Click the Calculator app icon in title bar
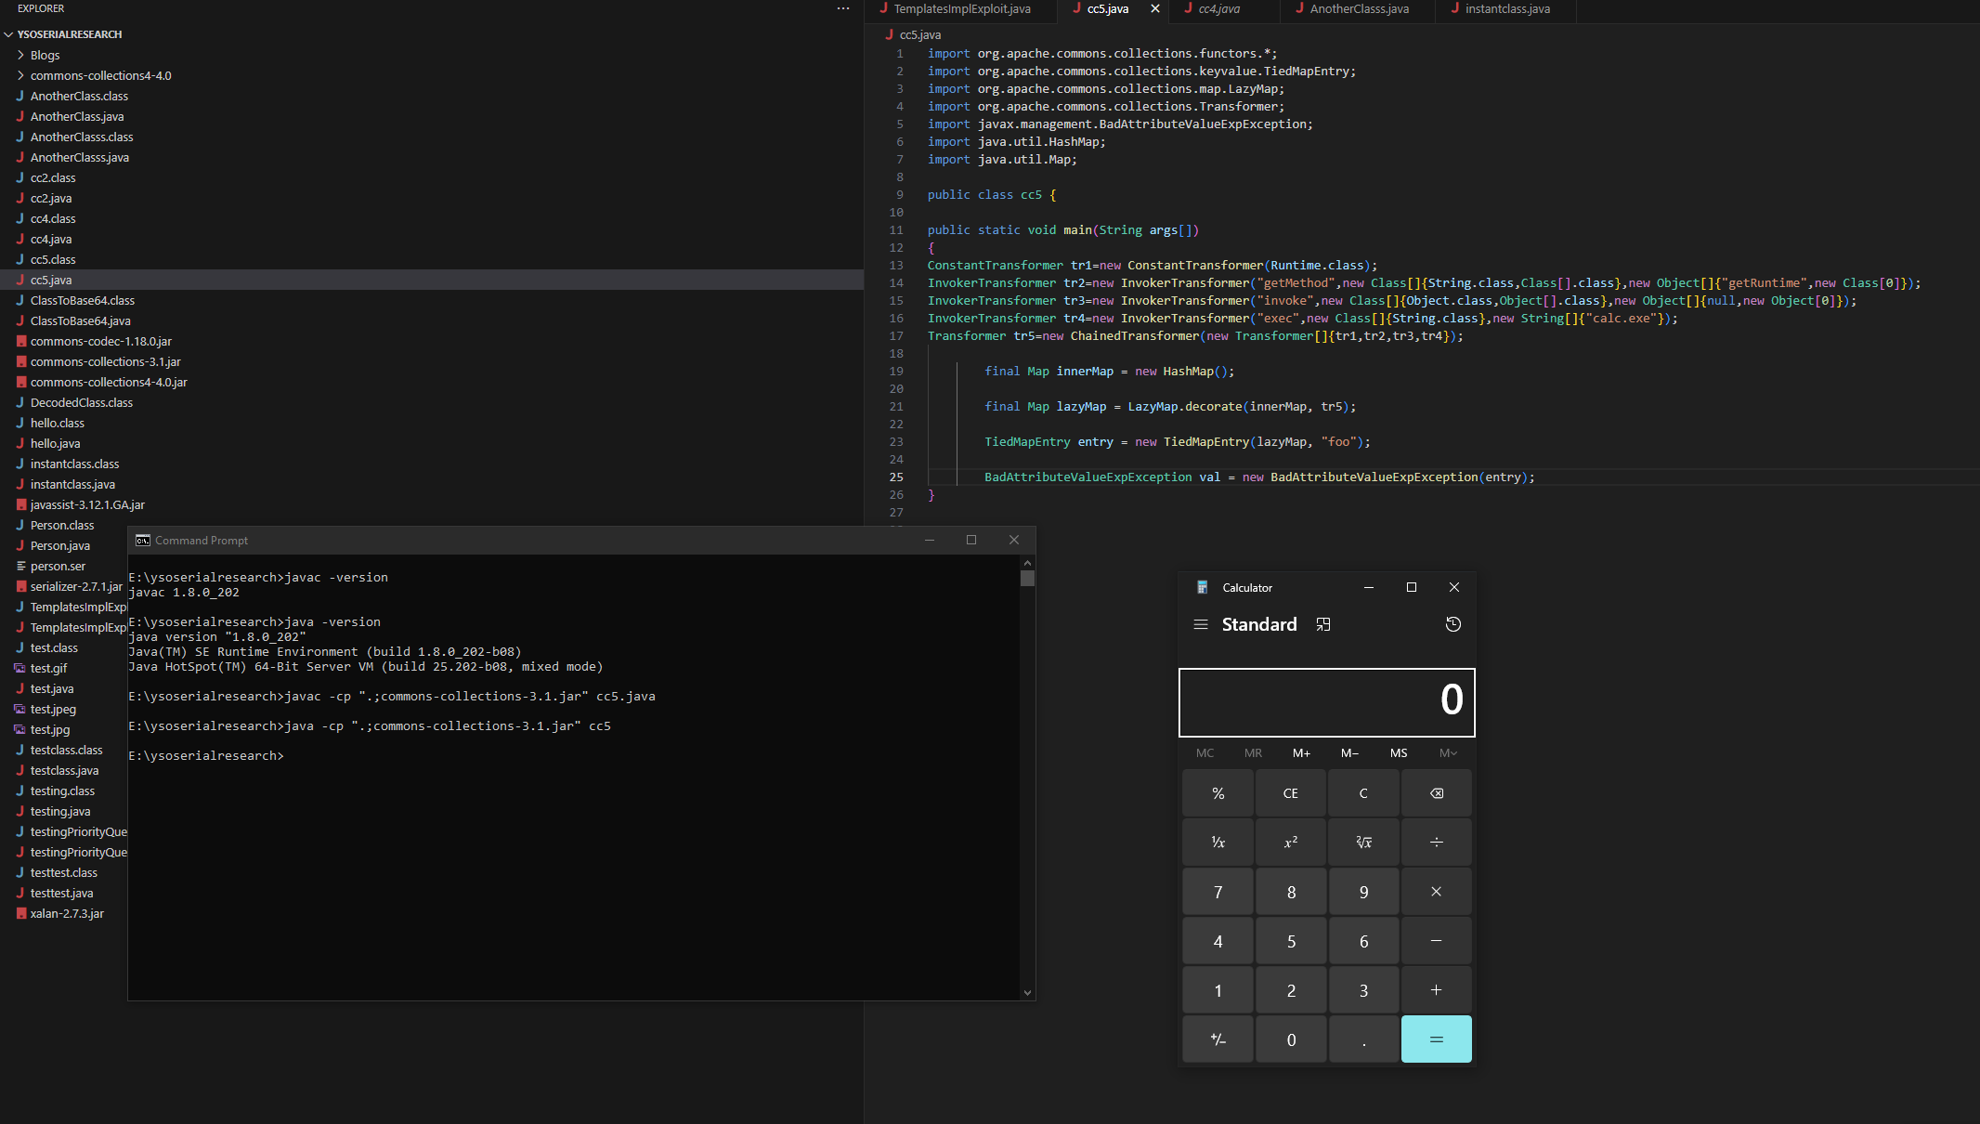Image resolution: width=1980 pixels, height=1124 pixels. tap(1202, 587)
